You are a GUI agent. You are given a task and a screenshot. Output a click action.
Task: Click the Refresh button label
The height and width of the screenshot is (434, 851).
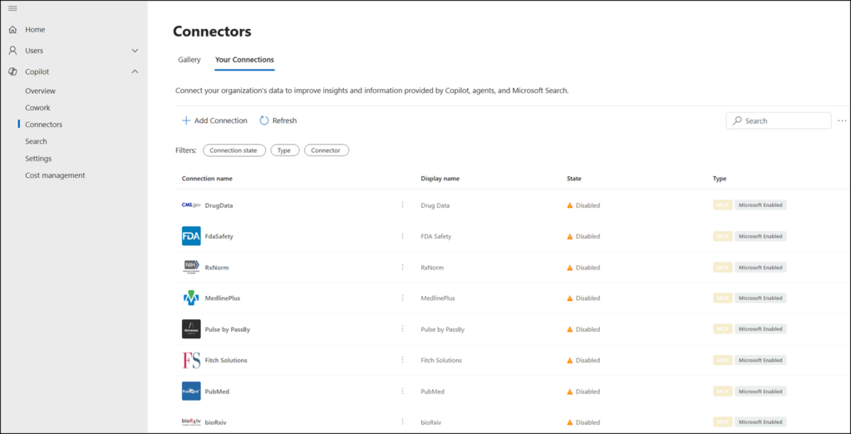click(284, 121)
